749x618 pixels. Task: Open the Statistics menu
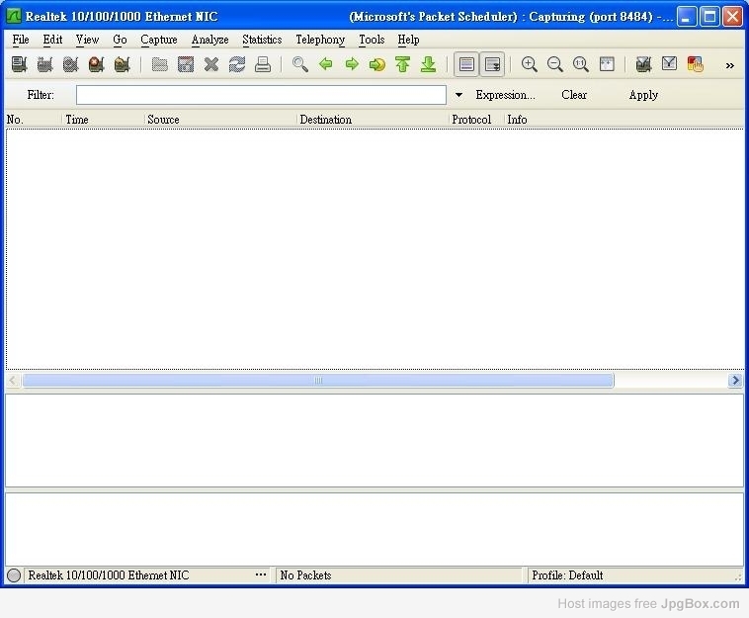pos(262,40)
